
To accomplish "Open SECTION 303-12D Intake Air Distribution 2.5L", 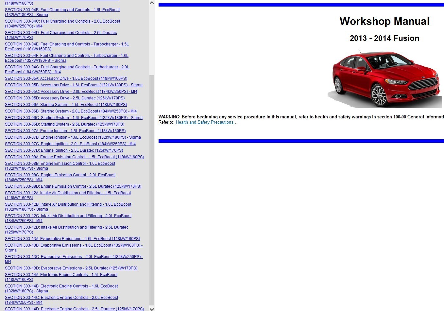I will point(66,230).
